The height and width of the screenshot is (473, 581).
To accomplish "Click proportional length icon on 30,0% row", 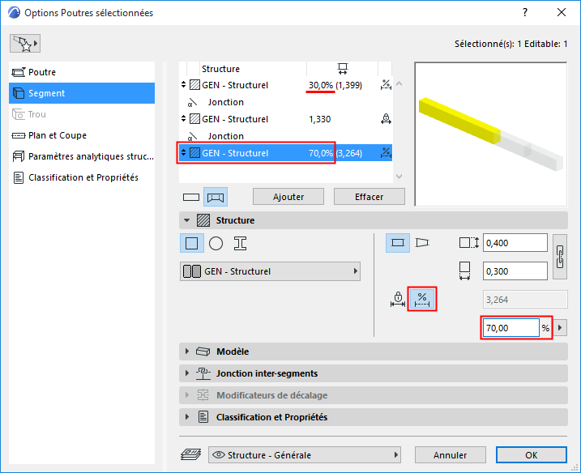I will tap(386, 85).
